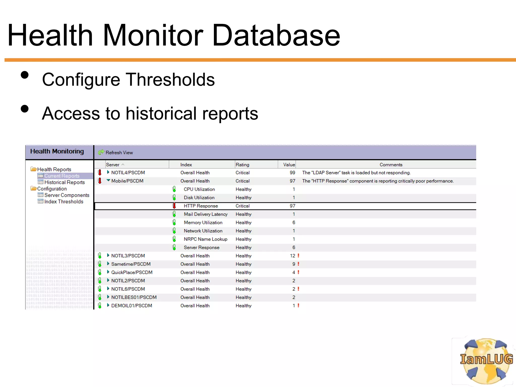The image size is (516, 387).
Task: Expand the NOTIL6/PSCDM server row
Action: point(108,288)
